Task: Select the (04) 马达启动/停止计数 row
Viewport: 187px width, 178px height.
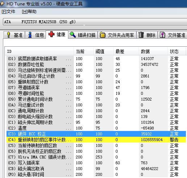Action: point(96,76)
